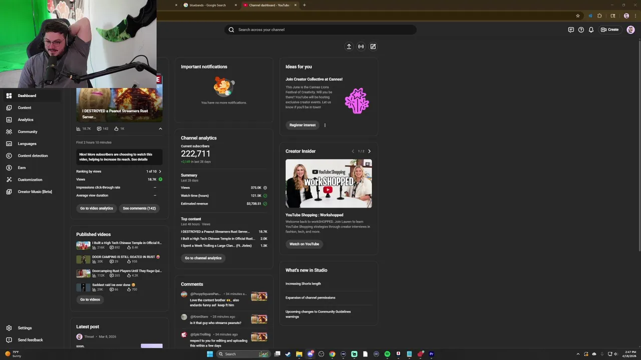Collapse the latest video performance chevron
This screenshot has height=360, width=641.
160,128
